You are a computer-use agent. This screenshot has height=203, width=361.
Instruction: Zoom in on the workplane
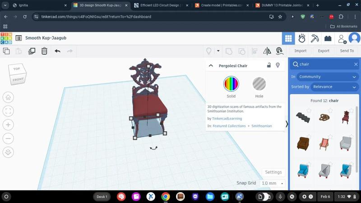(8, 125)
